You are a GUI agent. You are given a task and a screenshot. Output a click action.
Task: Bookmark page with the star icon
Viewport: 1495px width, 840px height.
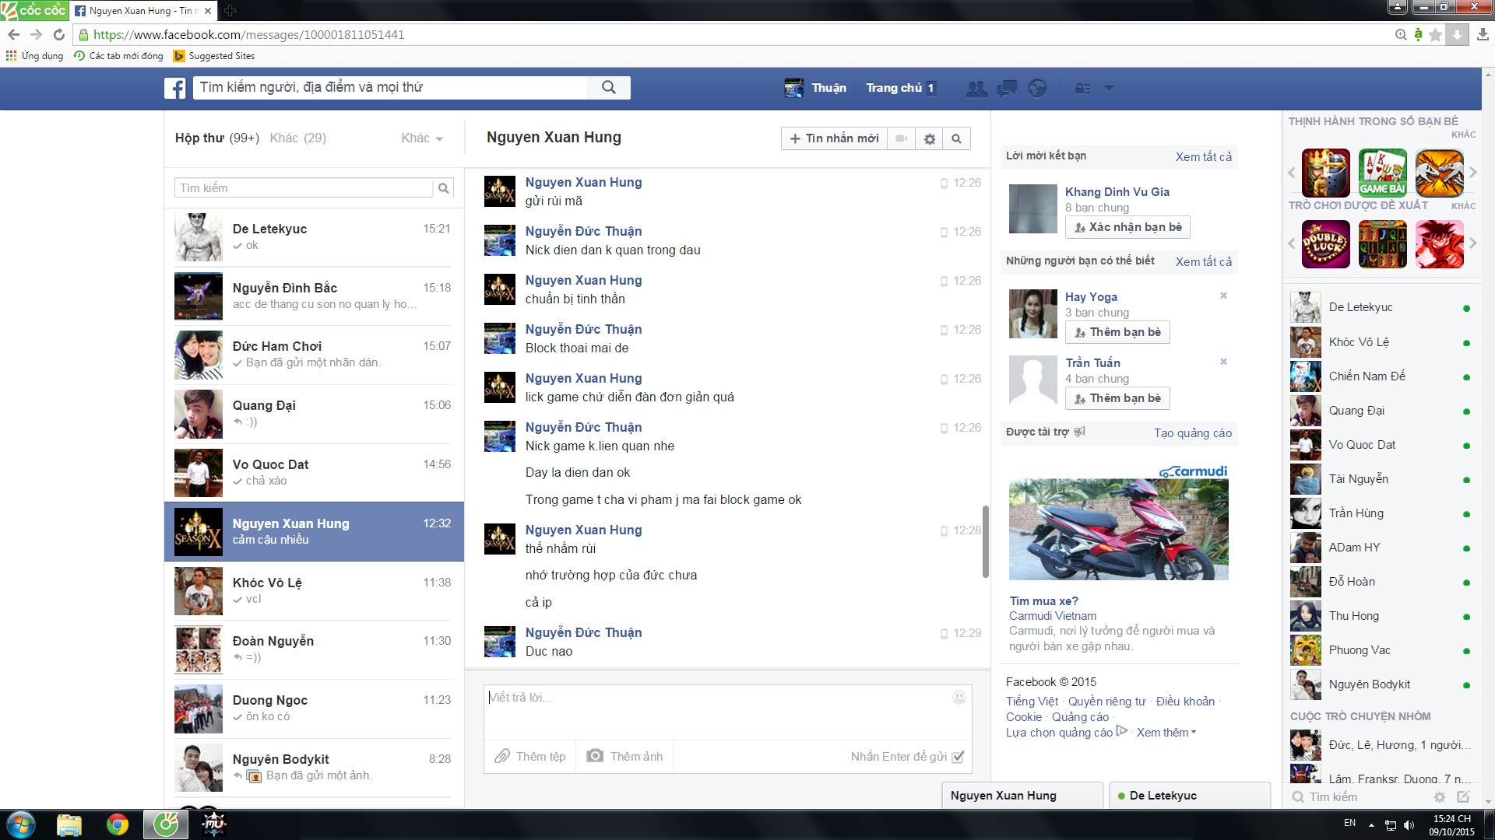[x=1436, y=35]
